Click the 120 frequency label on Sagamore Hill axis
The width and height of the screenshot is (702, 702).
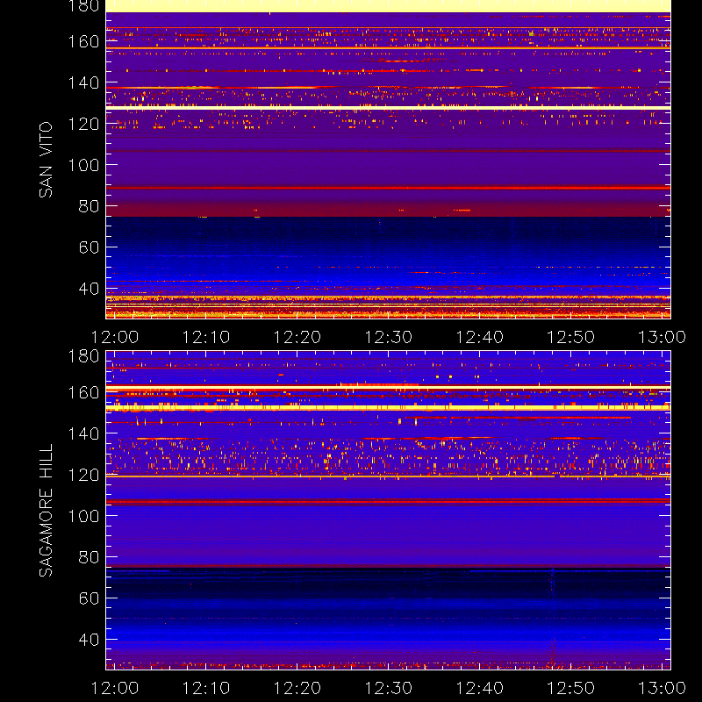[x=83, y=475]
